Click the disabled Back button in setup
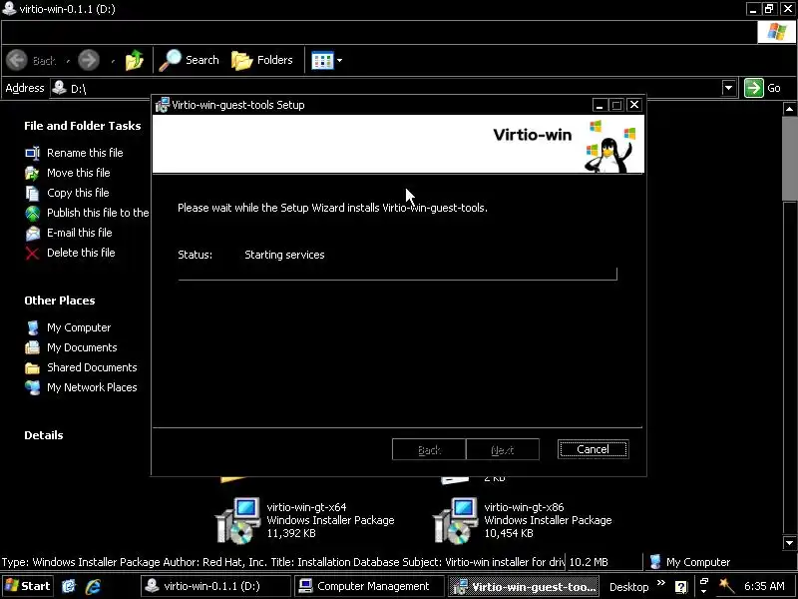The width and height of the screenshot is (798, 599). [x=429, y=450]
